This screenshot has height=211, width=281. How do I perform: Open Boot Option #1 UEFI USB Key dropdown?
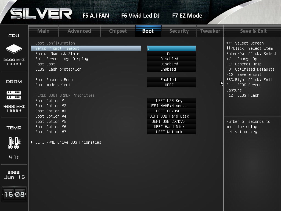click(171, 101)
